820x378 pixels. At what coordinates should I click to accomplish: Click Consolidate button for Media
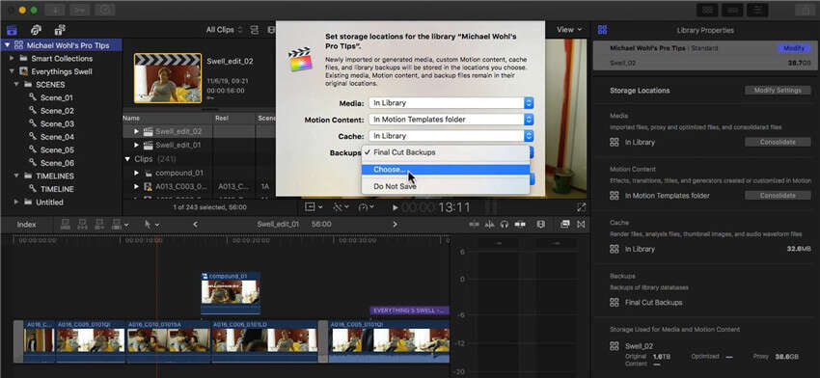tap(778, 142)
